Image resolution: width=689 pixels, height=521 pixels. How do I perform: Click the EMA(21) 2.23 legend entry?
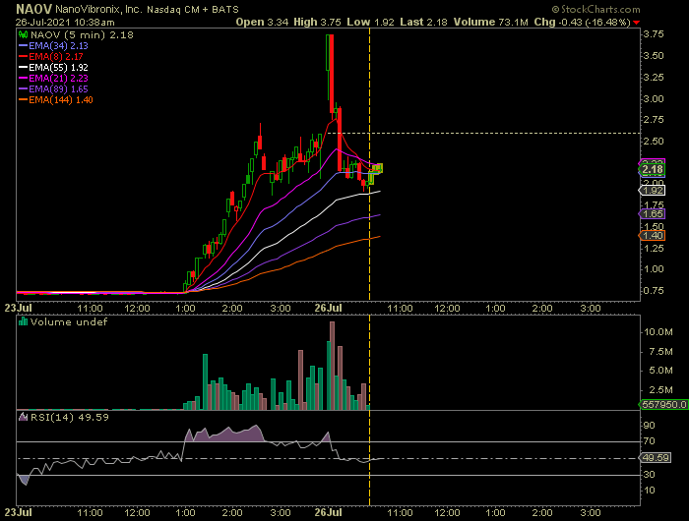click(53, 78)
